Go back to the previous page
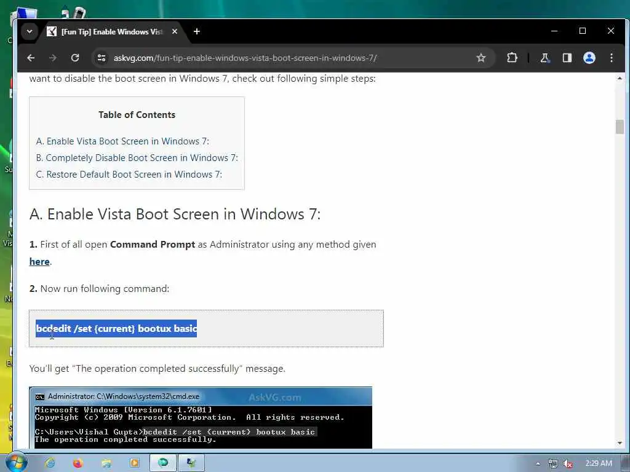This screenshot has width=630, height=472. click(x=31, y=58)
